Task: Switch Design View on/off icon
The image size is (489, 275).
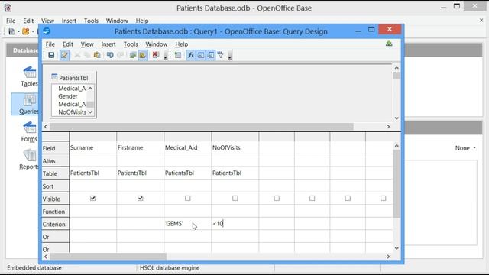Action: tap(143, 55)
